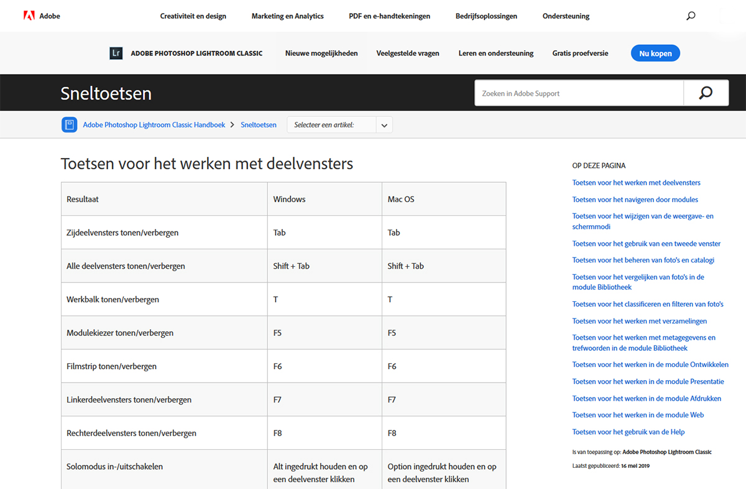Click 'Filmstrip tonen/verbergen' row text
Screen dimensions: 746x489
111,366
